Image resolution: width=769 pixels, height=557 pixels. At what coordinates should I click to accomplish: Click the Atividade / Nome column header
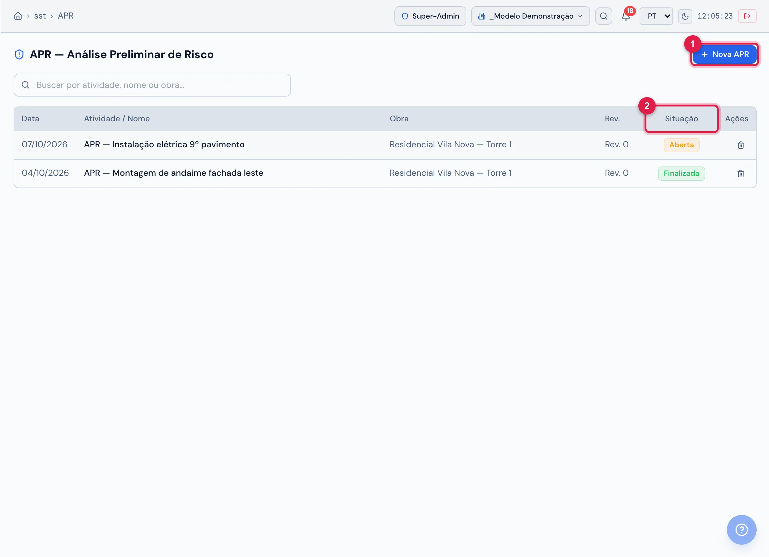[x=117, y=119]
